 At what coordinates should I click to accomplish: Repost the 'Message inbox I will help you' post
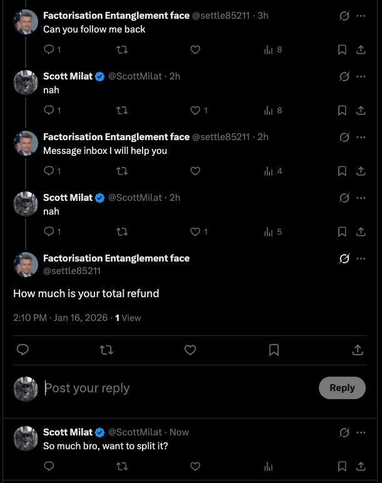click(122, 171)
